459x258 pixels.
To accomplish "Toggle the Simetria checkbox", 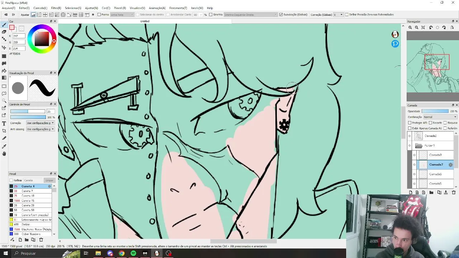I will (210, 15).
